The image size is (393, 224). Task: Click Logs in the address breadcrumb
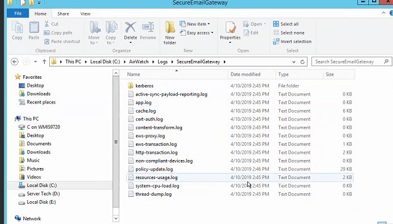162,62
